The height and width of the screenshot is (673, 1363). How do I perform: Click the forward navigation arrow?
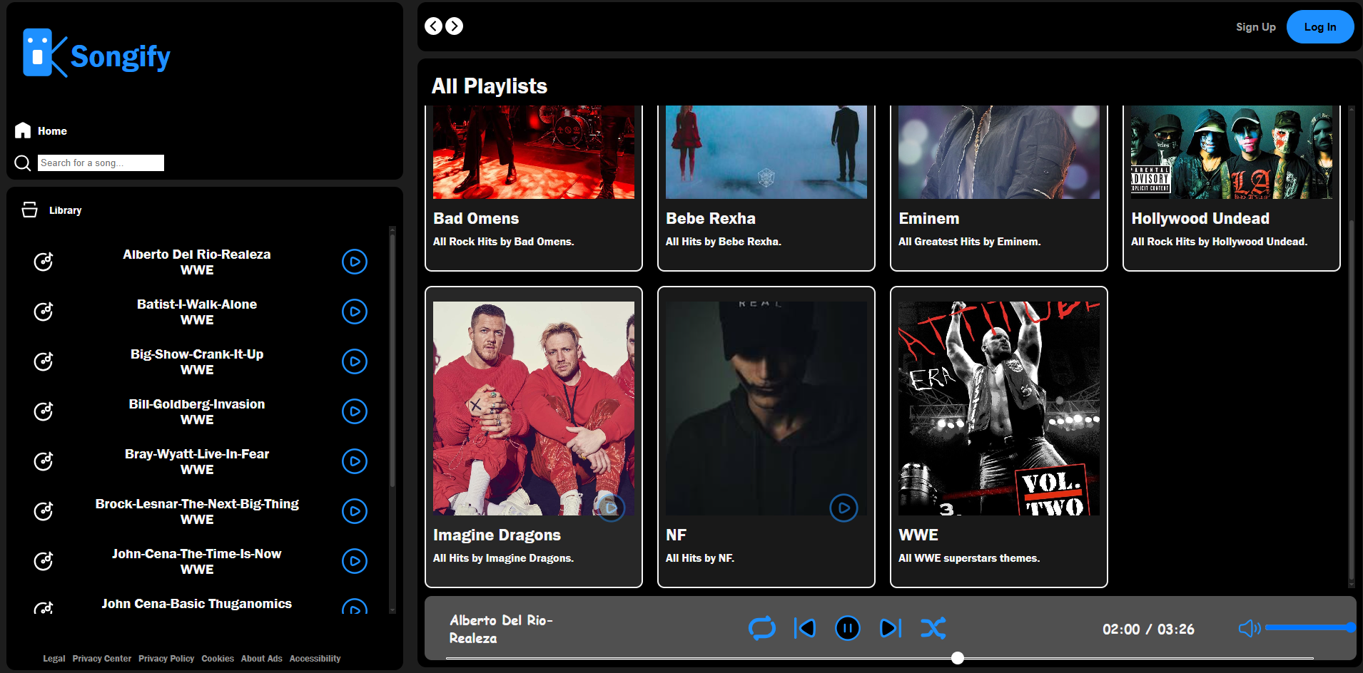455,26
